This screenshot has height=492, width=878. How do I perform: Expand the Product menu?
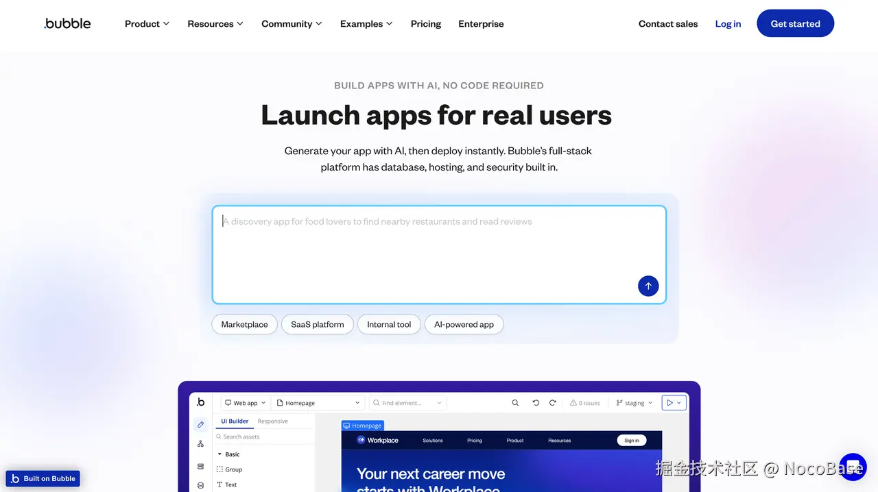point(147,23)
